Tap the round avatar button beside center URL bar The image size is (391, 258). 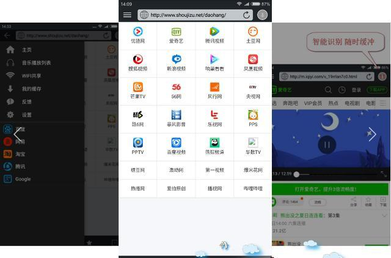pos(262,15)
